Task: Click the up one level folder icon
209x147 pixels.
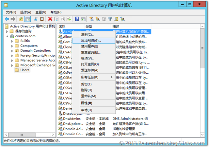Action: coord(21,19)
